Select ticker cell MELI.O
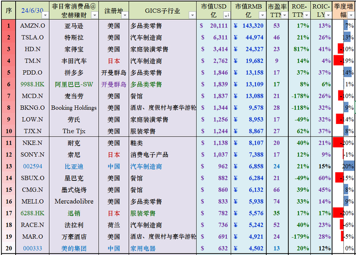The height and width of the screenshot is (255, 356). pyautogui.click(x=33, y=202)
